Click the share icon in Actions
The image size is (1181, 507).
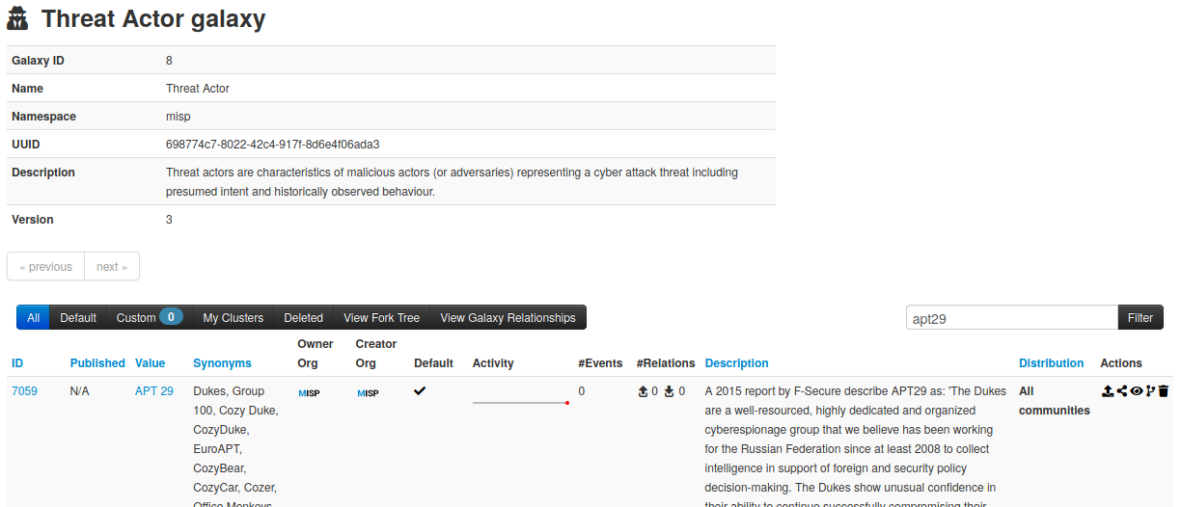[x=1122, y=391]
